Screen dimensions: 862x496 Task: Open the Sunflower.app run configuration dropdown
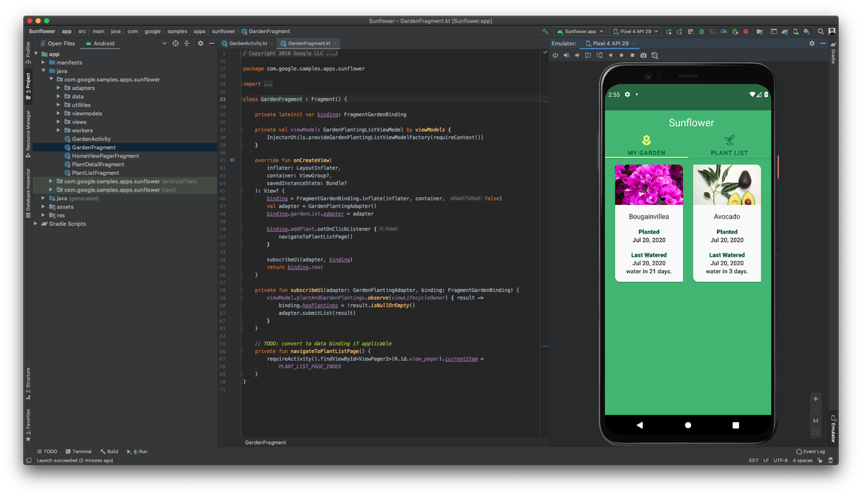[580, 32]
